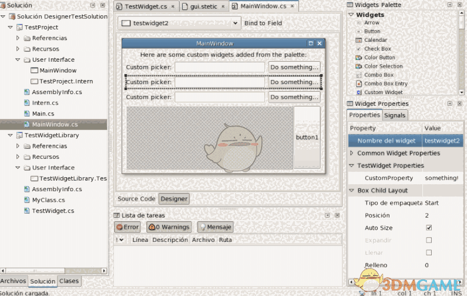Click the TestWidgetLibrary project icon
This screenshot has width=467, height=296.
tap(19, 135)
